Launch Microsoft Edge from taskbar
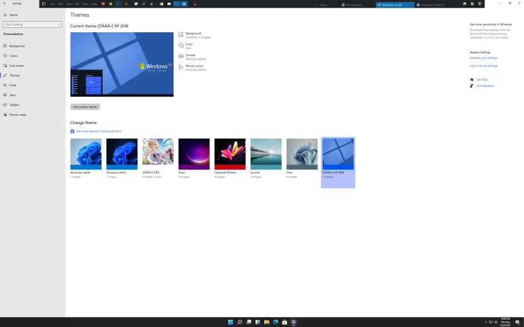This screenshot has width=524, height=327. click(276, 322)
